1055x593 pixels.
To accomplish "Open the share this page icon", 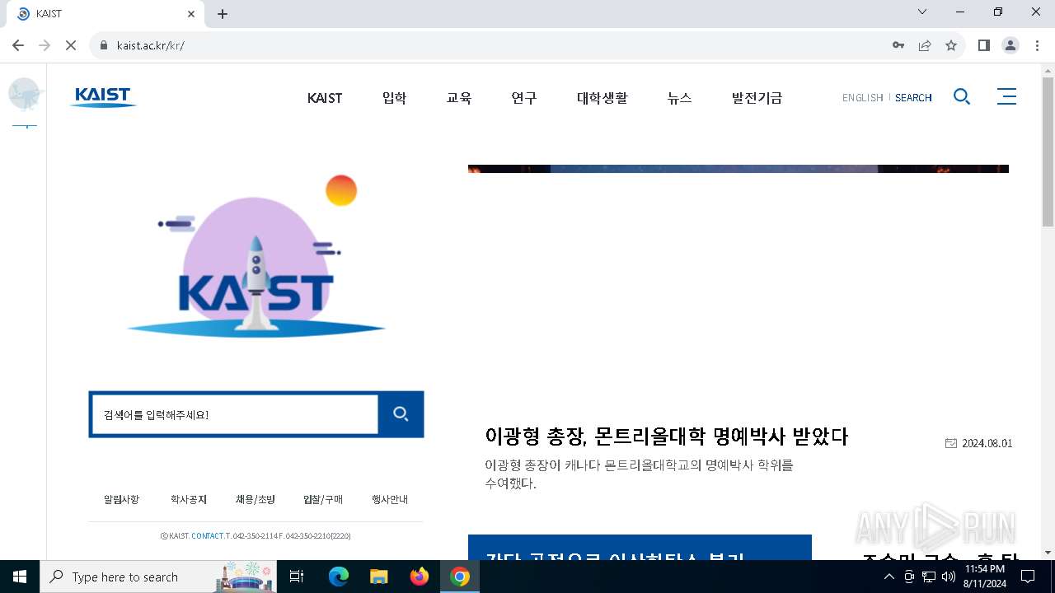I will point(925,45).
